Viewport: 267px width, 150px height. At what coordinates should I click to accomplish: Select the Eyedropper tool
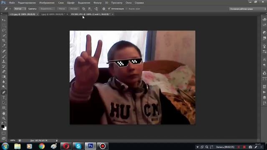4,46
